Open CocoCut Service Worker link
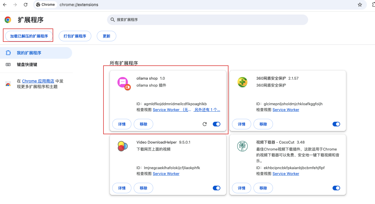Screen dimensions: 375x204 pyautogui.click(x=286, y=174)
